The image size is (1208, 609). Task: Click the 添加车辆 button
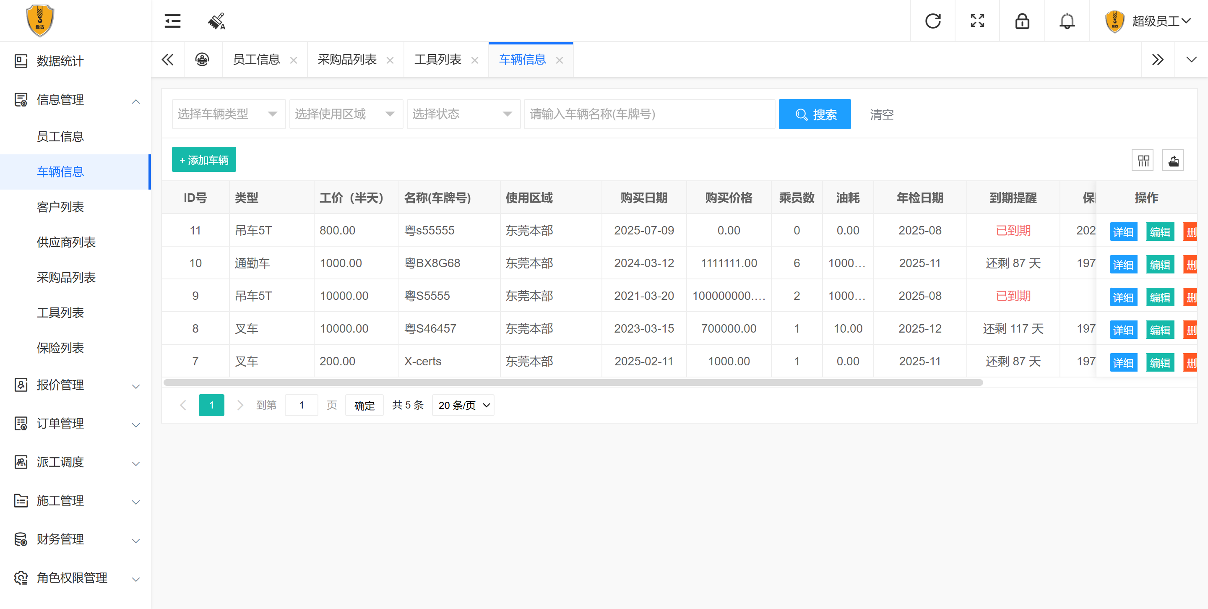[203, 160]
